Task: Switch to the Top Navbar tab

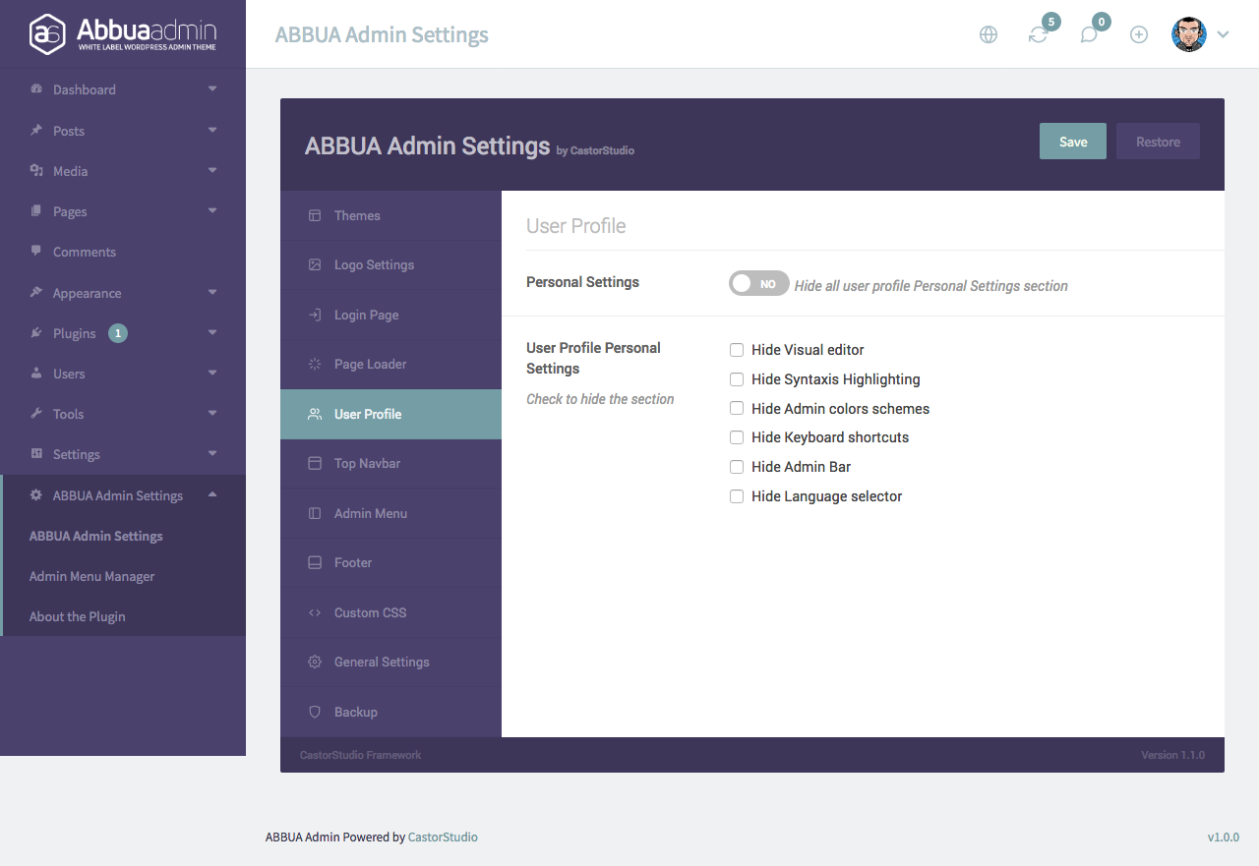Action: pyautogui.click(x=367, y=463)
